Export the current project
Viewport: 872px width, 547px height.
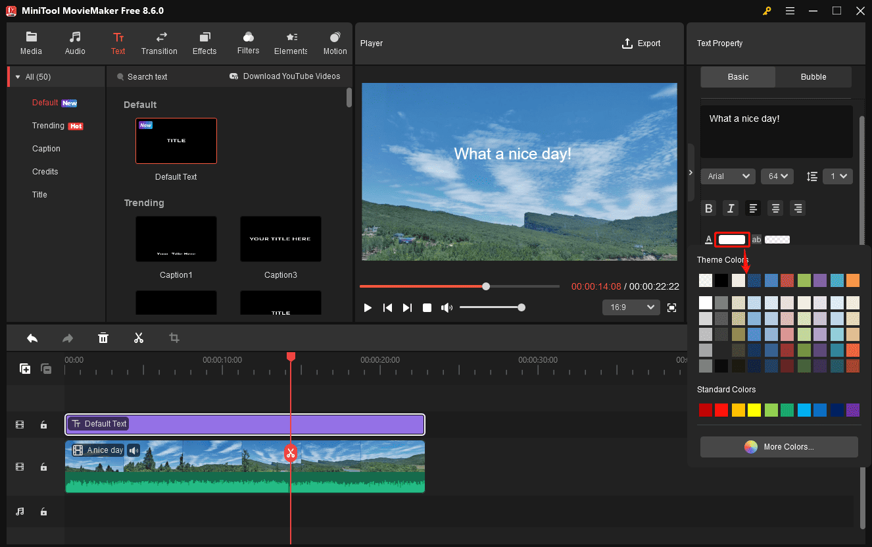tap(642, 43)
